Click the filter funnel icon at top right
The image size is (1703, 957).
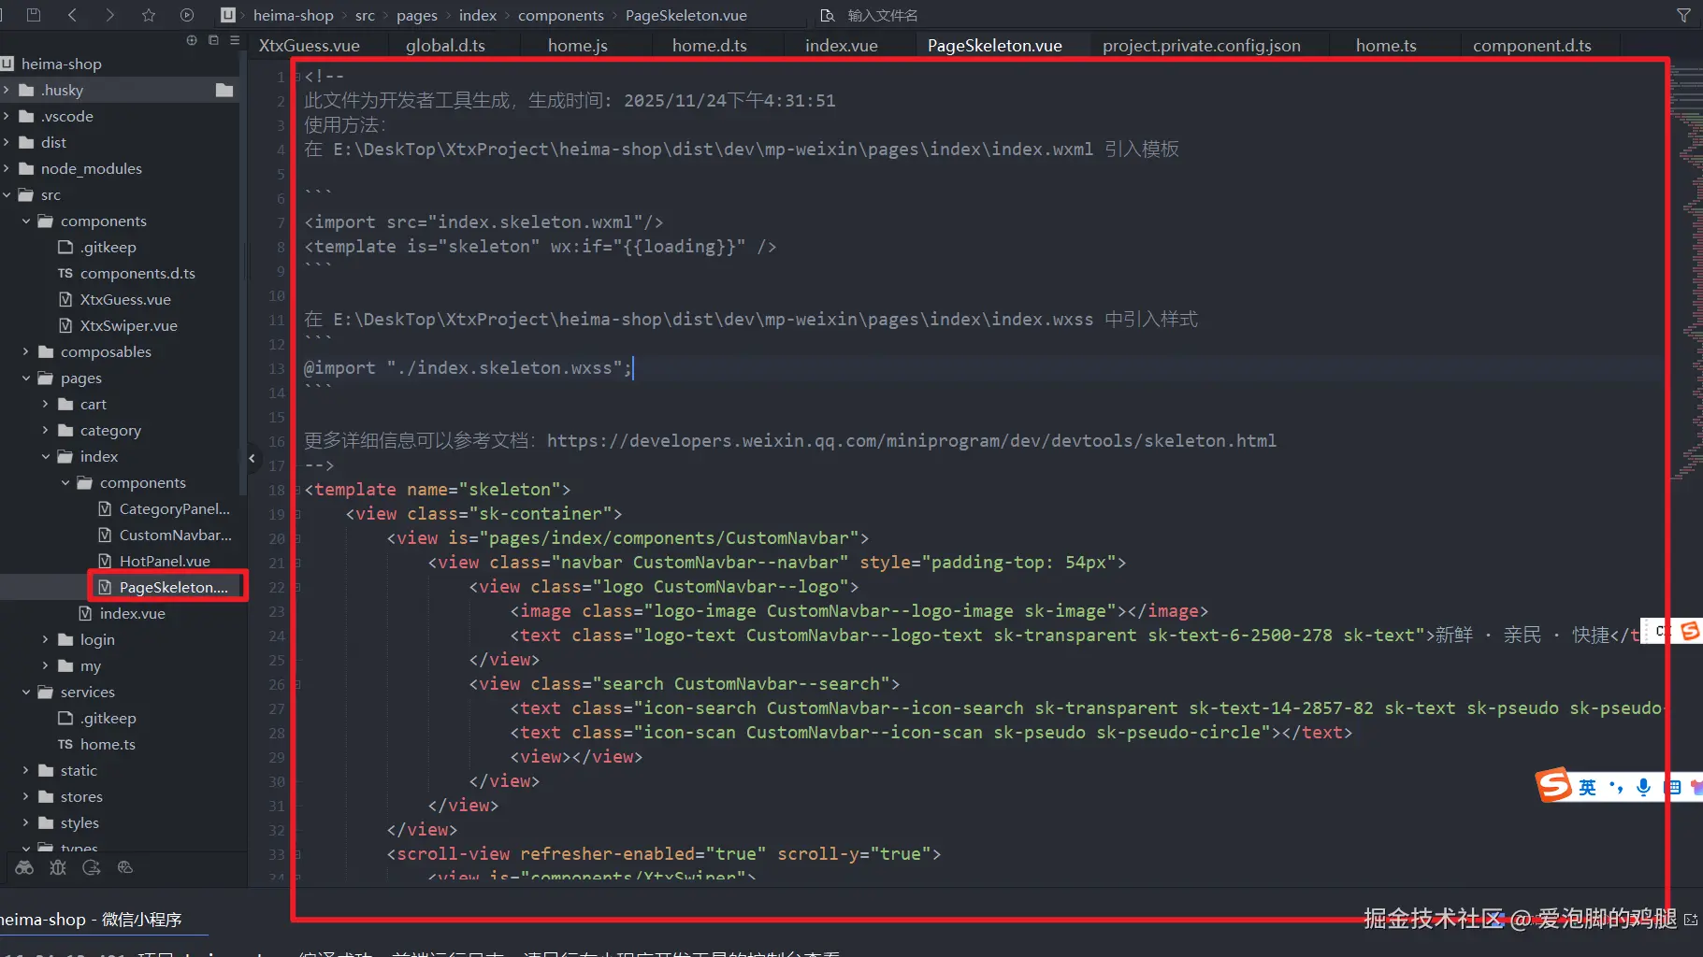coord(1683,15)
